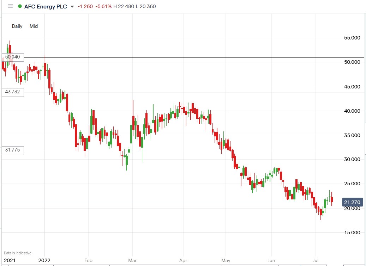Select the AFC Energy PLC title
The width and height of the screenshot is (366, 266).
[46, 6]
